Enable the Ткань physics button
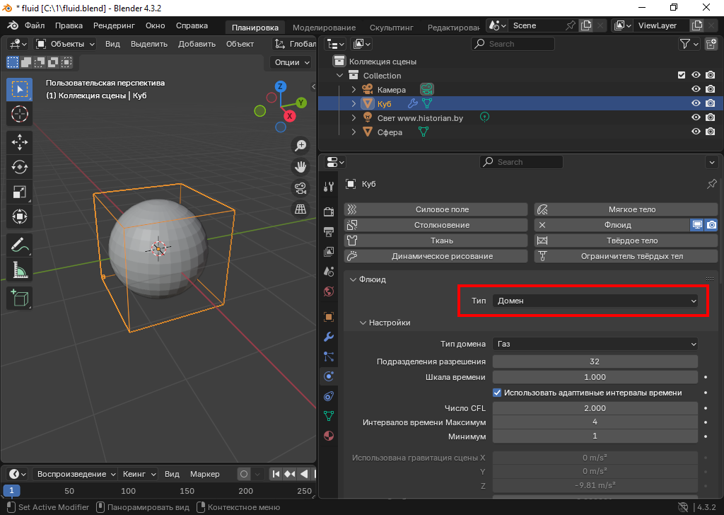 pos(436,241)
